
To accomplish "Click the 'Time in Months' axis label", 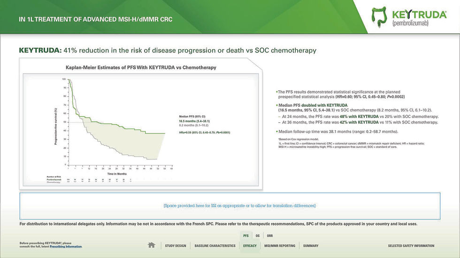I will click(117, 174).
